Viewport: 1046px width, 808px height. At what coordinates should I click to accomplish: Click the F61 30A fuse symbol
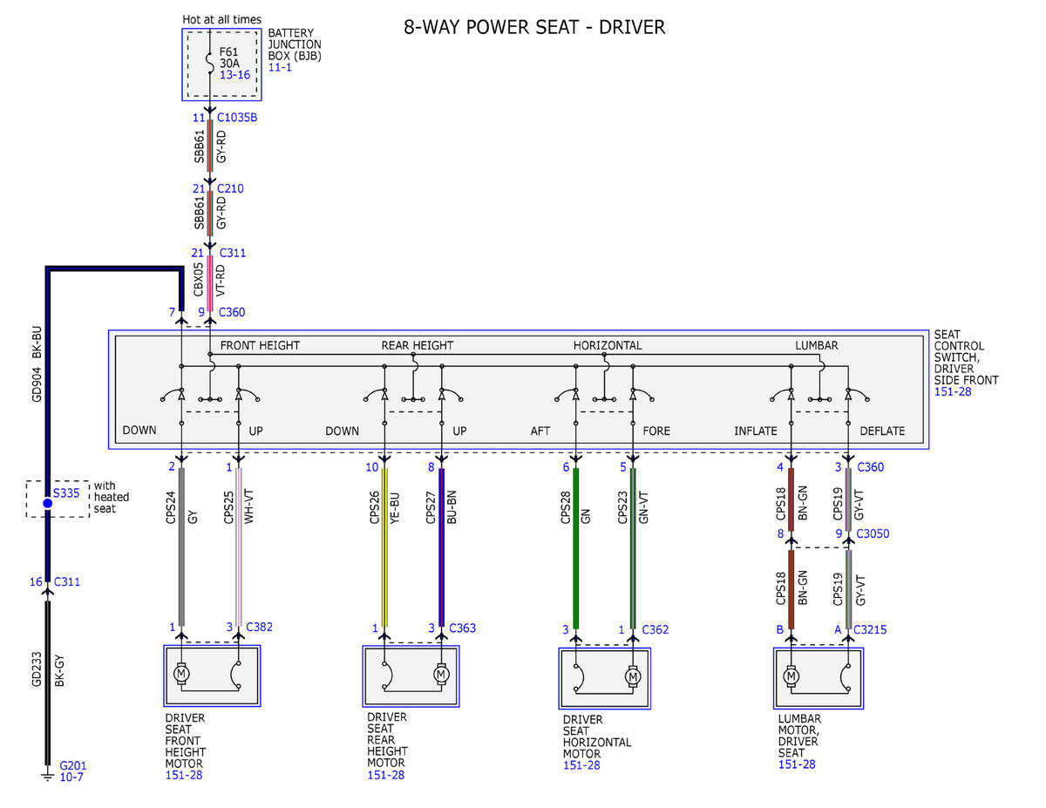(210, 62)
